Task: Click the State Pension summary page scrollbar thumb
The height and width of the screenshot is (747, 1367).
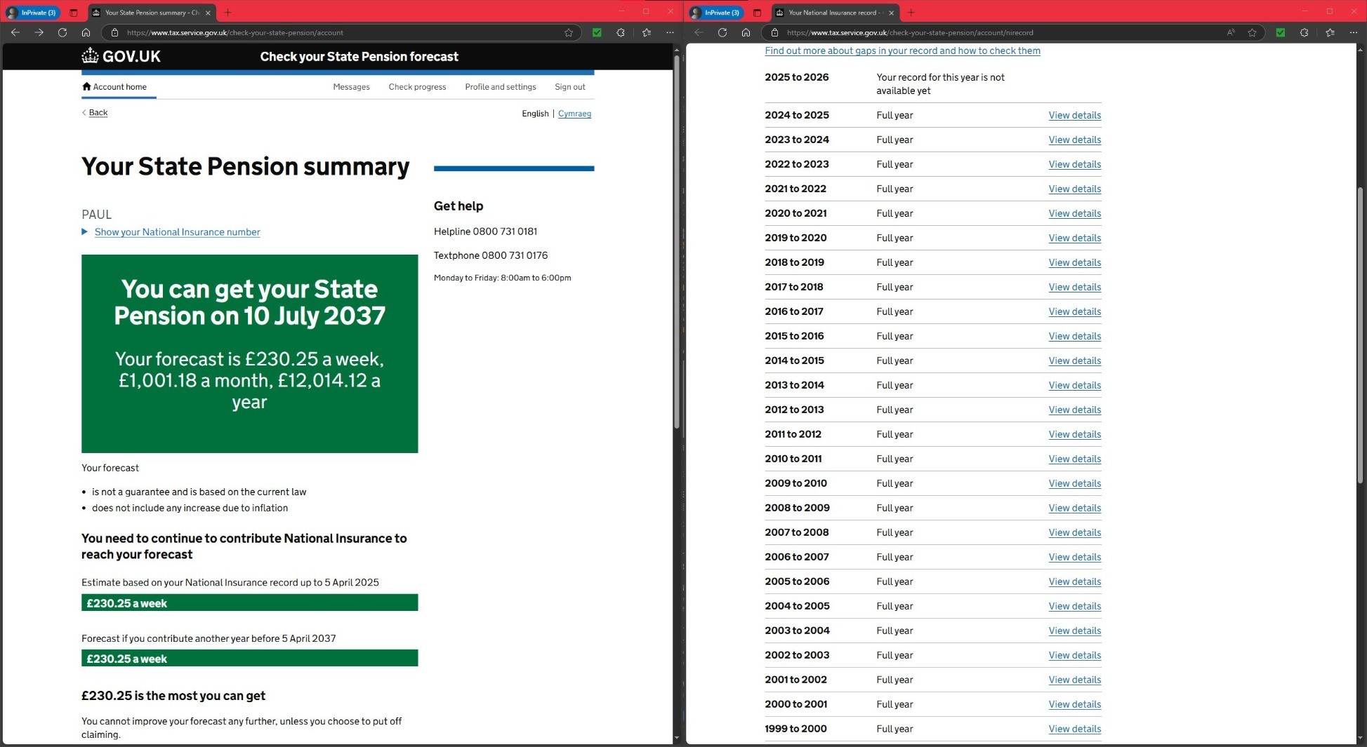Action: pyautogui.click(x=677, y=242)
